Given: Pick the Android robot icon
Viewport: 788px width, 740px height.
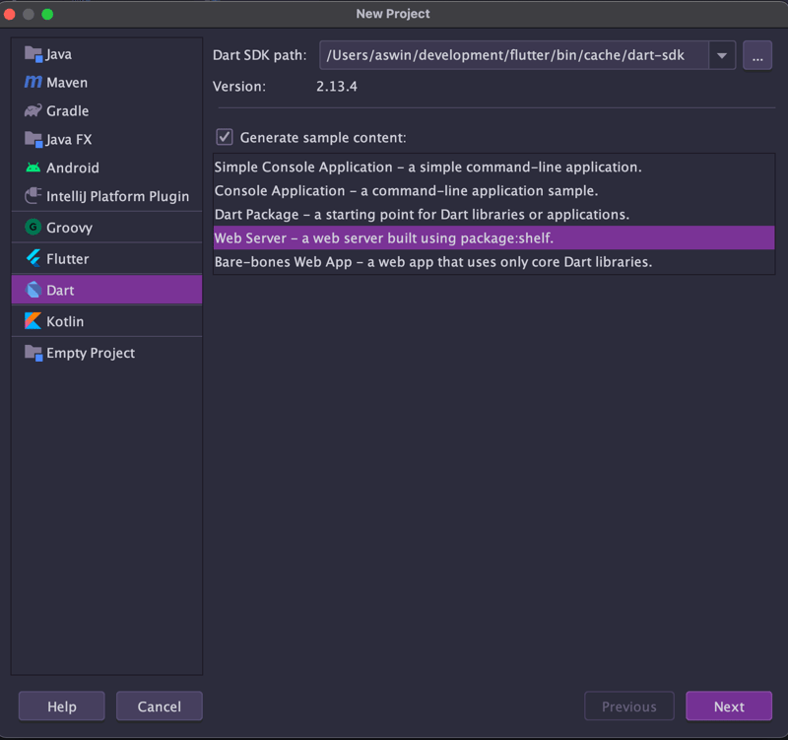Looking at the screenshot, I should point(33,168).
